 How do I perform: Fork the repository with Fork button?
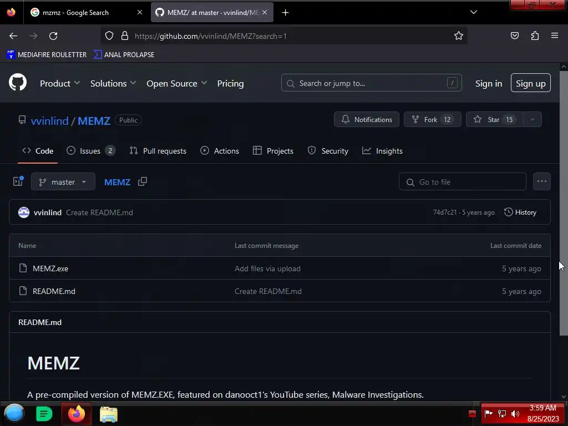pos(433,120)
